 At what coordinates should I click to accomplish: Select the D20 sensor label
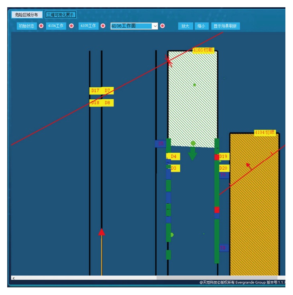pos(224,168)
